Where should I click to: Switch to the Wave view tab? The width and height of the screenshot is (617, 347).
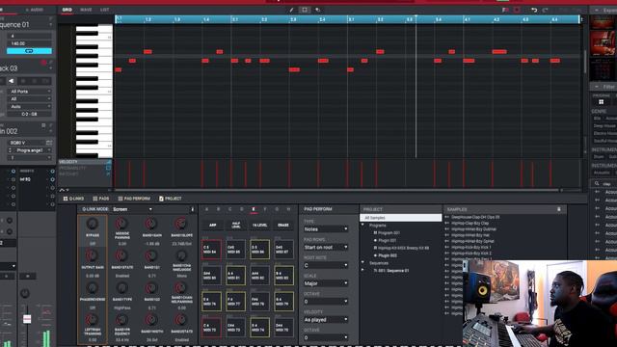86,10
